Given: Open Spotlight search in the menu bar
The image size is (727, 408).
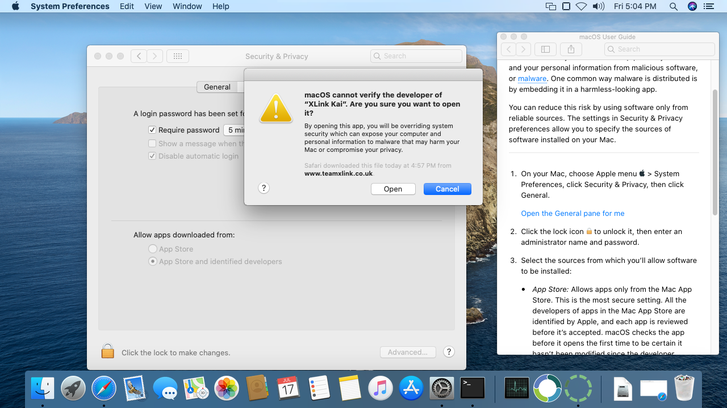Looking at the screenshot, I should click(673, 6).
